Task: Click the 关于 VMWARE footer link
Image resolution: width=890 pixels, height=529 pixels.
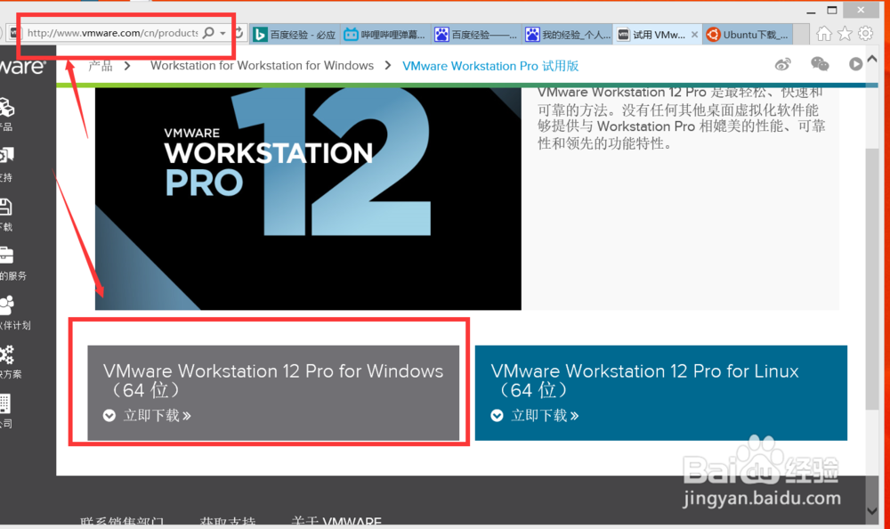Action: [x=336, y=522]
